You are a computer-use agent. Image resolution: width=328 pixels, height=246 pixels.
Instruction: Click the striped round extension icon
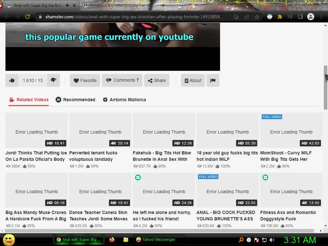(x=270, y=17)
